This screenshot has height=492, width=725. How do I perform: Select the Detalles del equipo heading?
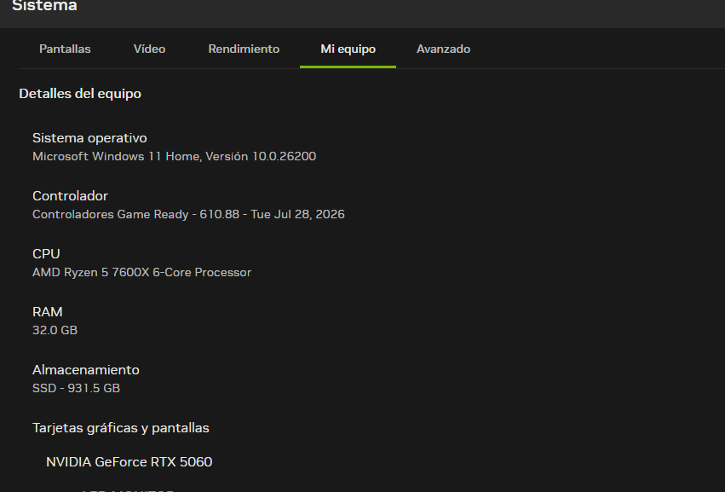point(80,94)
